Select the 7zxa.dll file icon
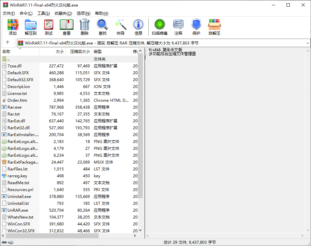 point(4,66)
